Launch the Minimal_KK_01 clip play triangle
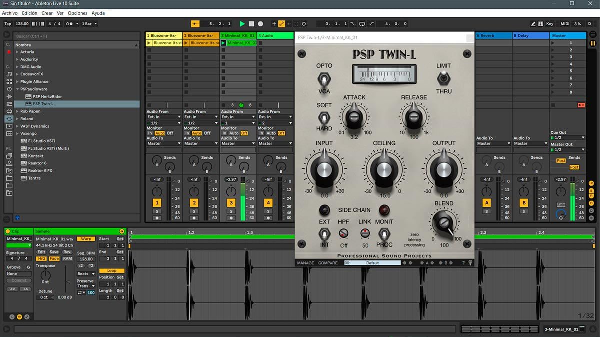 pos(223,43)
